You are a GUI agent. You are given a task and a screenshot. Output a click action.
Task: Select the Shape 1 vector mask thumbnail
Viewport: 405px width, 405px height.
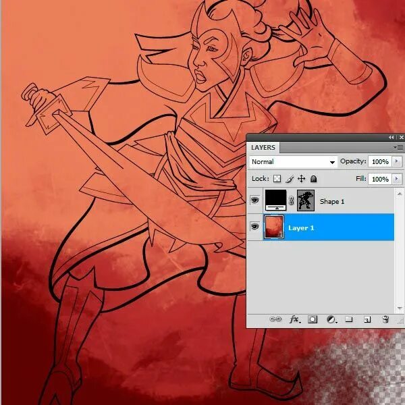pyautogui.click(x=306, y=200)
